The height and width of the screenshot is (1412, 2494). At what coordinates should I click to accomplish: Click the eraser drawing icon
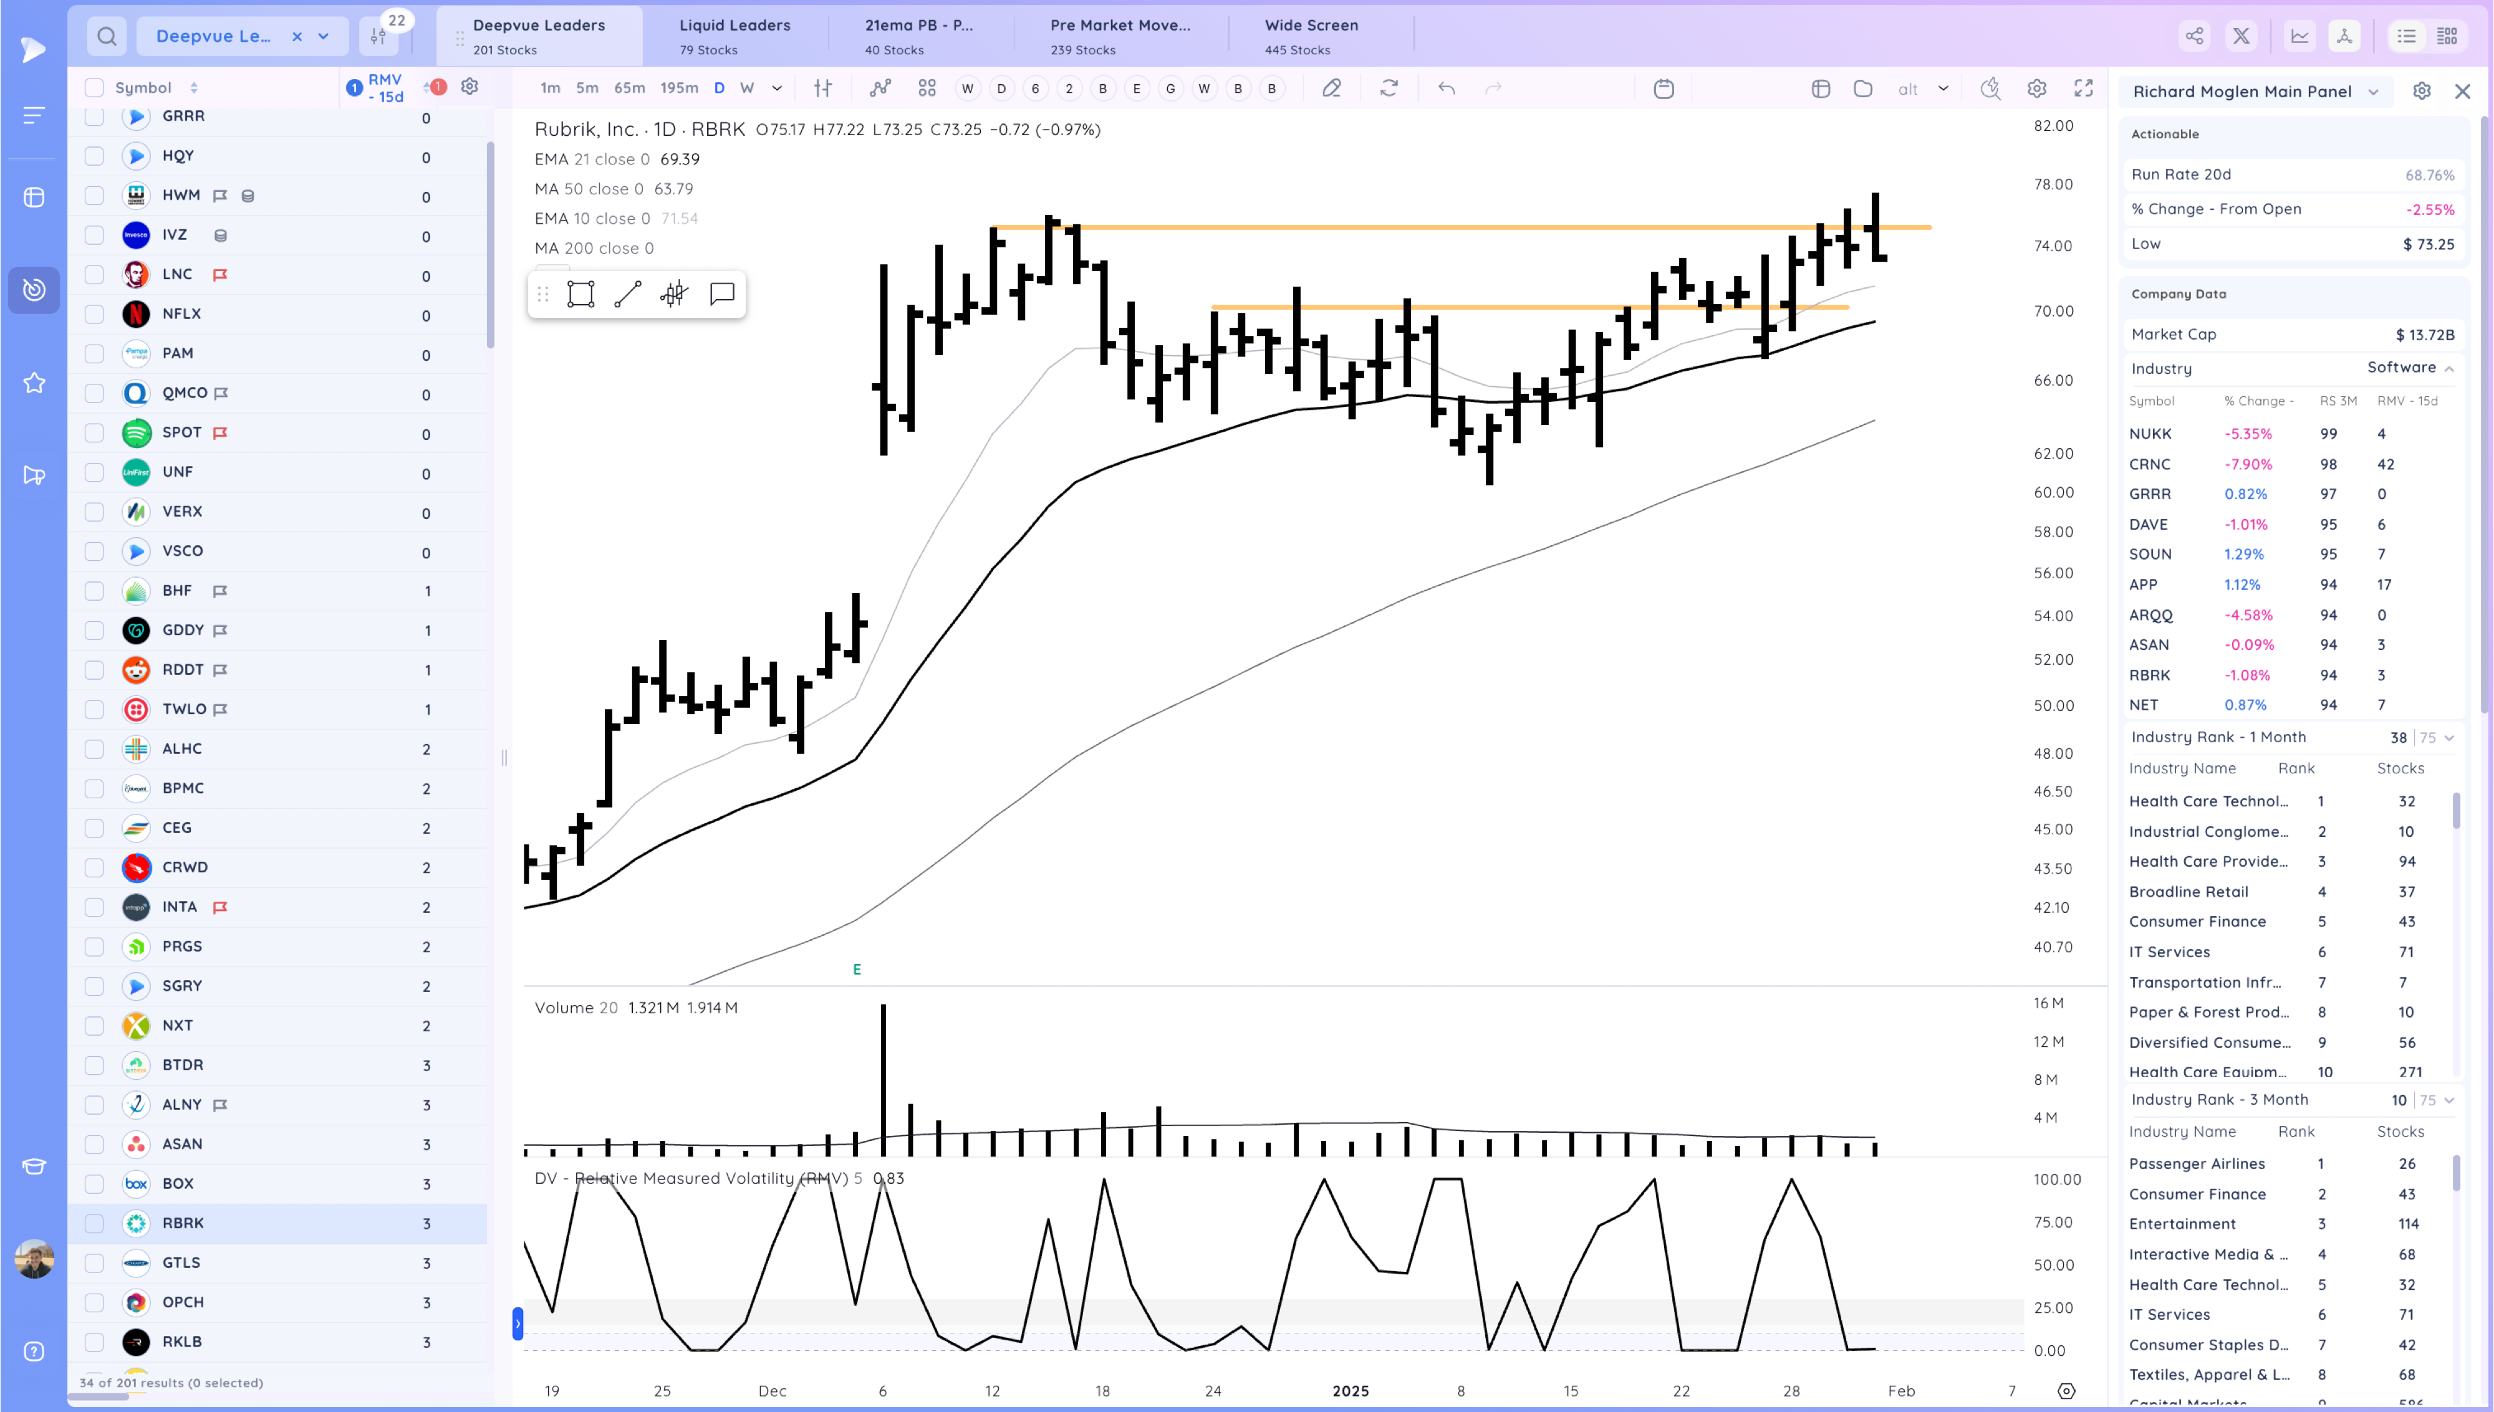pos(1331,88)
